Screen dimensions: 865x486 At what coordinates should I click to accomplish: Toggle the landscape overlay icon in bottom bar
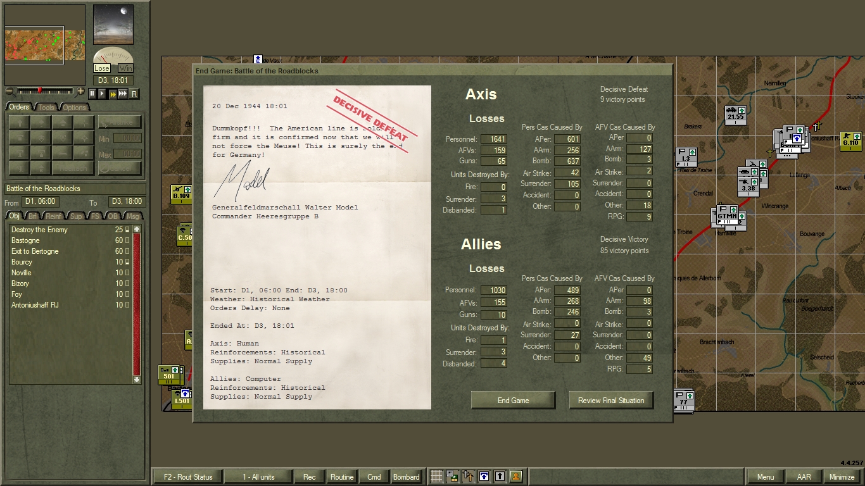452,477
